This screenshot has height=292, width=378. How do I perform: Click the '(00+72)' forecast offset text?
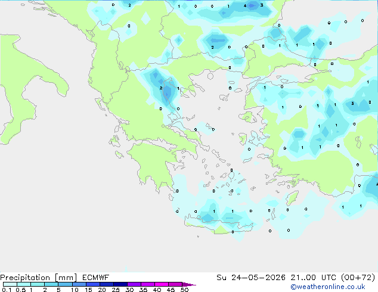(x=358, y=278)
